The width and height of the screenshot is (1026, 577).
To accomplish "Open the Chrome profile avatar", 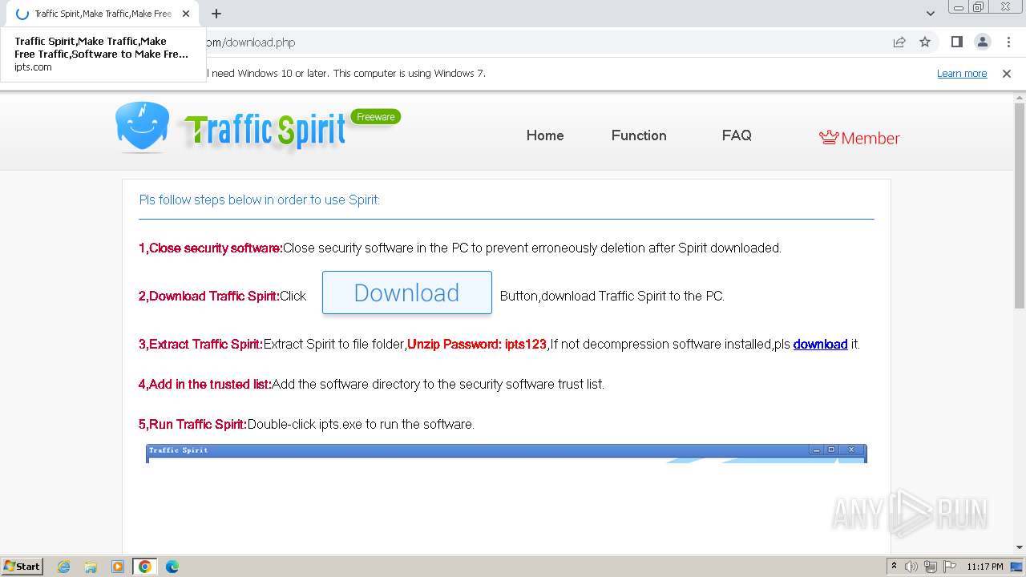I will [x=982, y=42].
